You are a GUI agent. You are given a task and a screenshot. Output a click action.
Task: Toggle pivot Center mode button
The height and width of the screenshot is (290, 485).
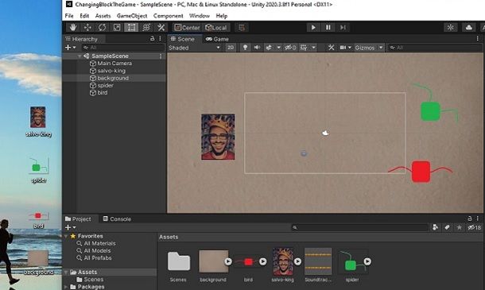(x=187, y=28)
